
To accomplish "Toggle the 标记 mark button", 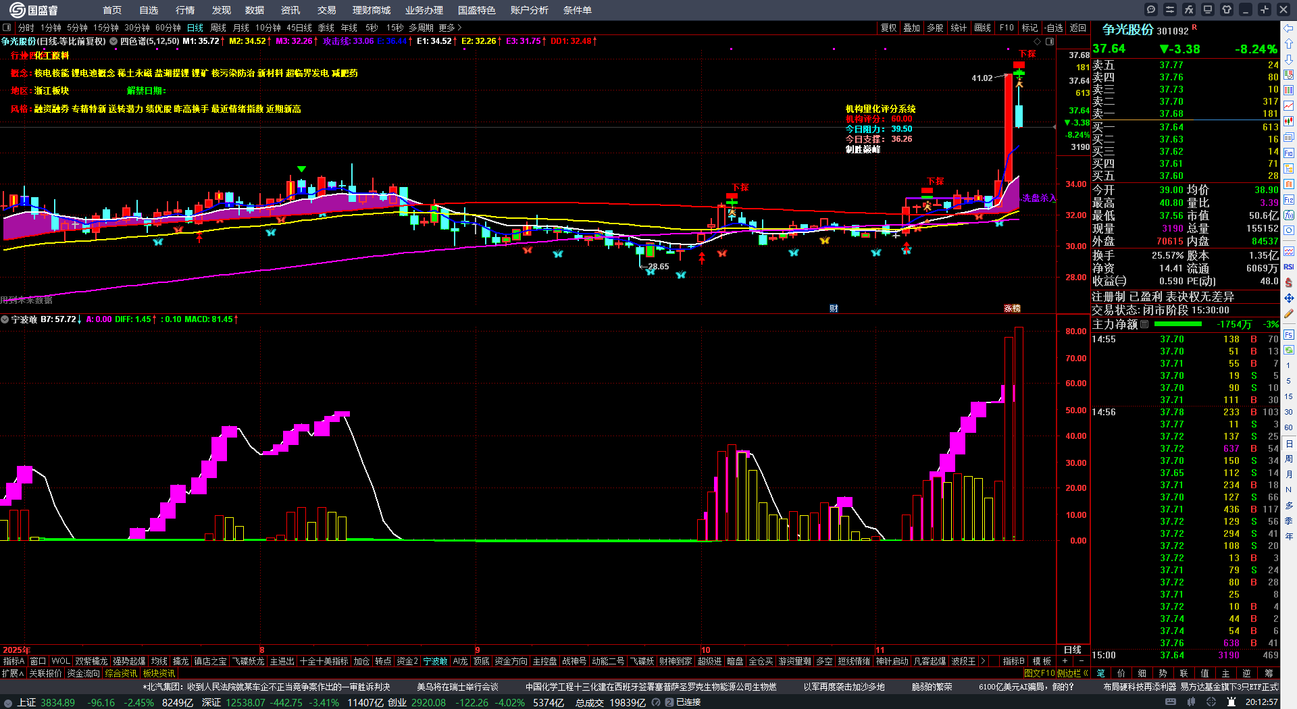I will coord(1029,28).
